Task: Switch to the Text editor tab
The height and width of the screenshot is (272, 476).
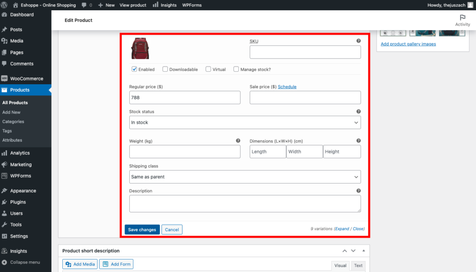Action: click(358, 265)
